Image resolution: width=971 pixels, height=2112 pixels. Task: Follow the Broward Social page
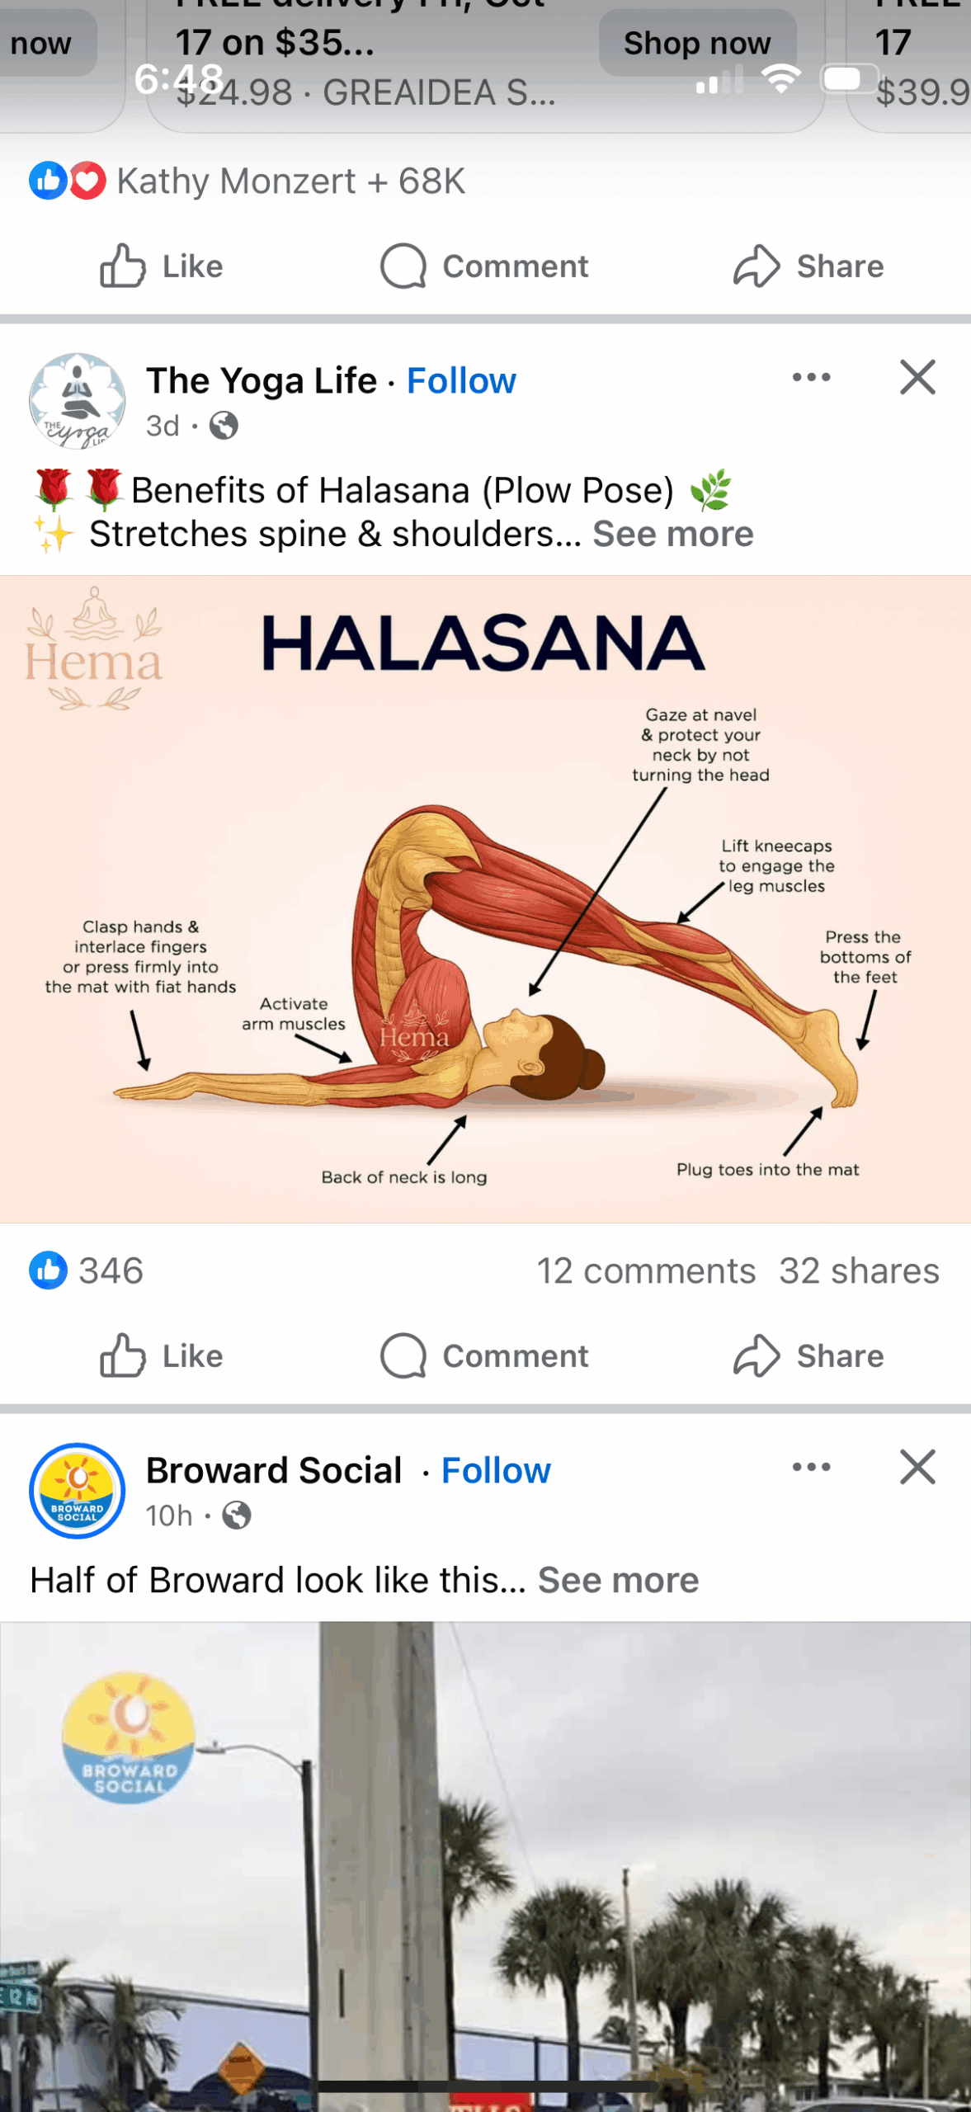point(496,1471)
